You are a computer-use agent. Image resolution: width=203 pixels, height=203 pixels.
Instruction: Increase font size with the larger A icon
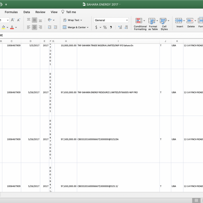[x=12, y=20]
